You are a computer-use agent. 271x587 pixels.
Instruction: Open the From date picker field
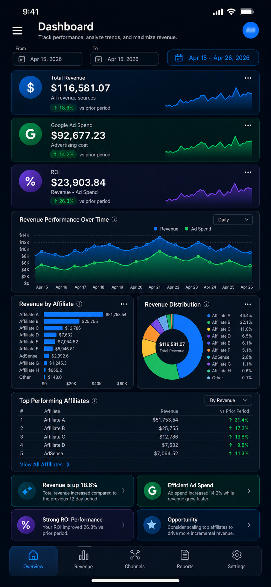pos(47,59)
